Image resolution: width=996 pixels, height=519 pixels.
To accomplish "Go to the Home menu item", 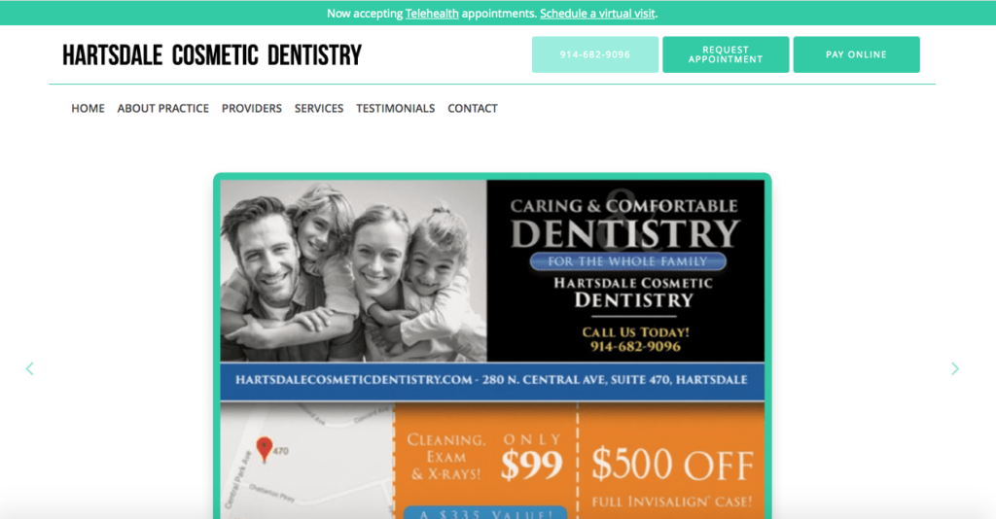I will [x=88, y=109].
